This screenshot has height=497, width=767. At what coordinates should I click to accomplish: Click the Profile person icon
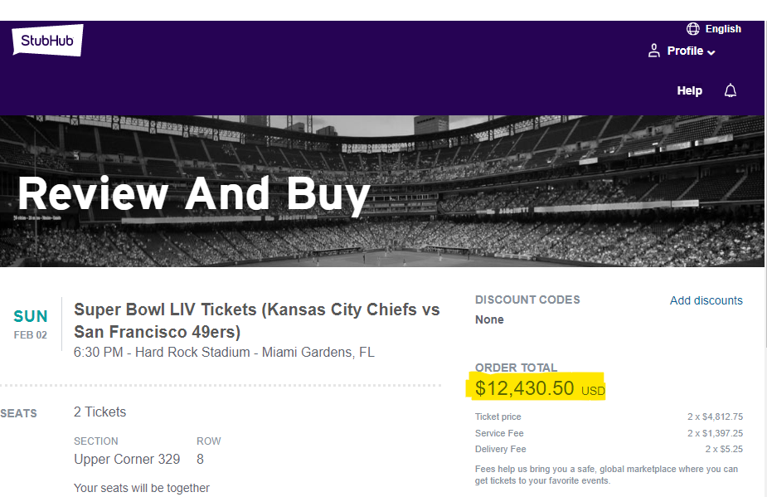pyautogui.click(x=654, y=51)
